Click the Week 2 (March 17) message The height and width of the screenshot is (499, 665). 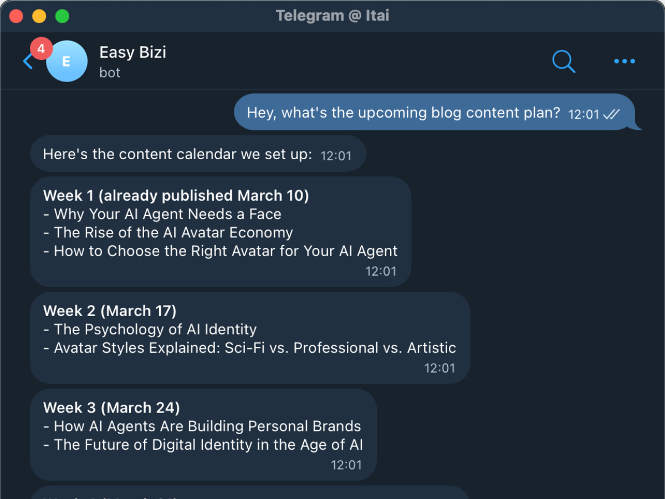tap(249, 338)
